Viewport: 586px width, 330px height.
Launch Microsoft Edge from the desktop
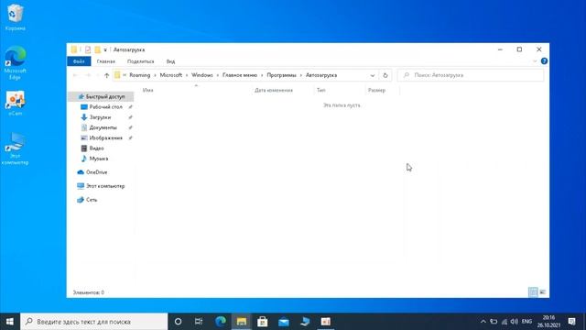click(x=15, y=62)
